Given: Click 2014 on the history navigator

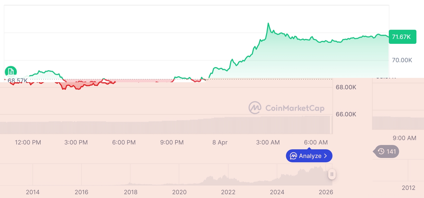Looking at the screenshot, I should (x=32, y=192).
